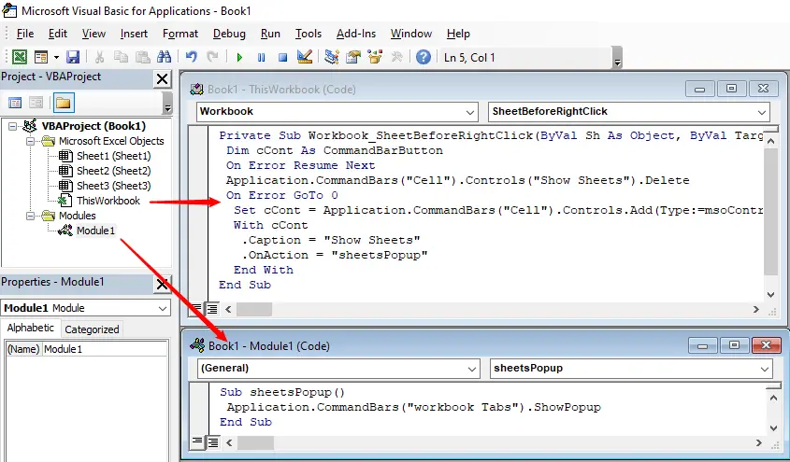The width and height of the screenshot is (790, 462).
Task: Open Properties Window toolbar icon
Action: (353, 57)
